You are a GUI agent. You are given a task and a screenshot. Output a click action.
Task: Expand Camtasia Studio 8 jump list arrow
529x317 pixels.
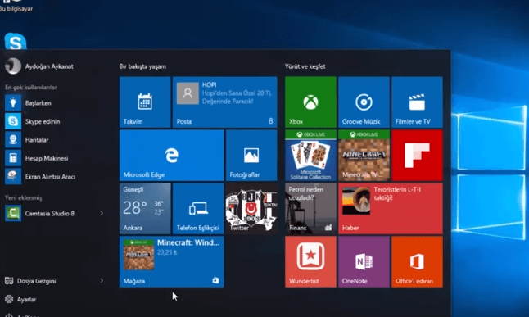point(102,213)
